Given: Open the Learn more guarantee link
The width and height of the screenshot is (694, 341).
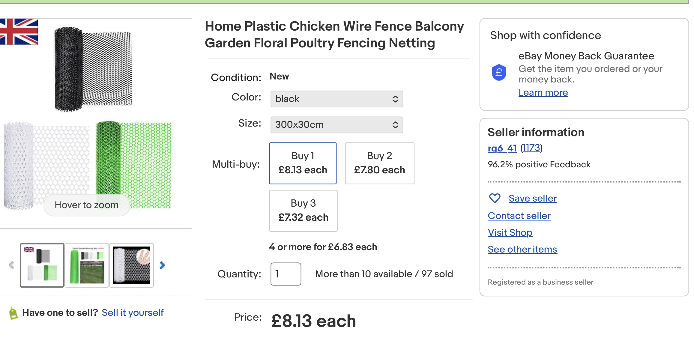Looking at the screenshot, I should [x=543, y=92].
